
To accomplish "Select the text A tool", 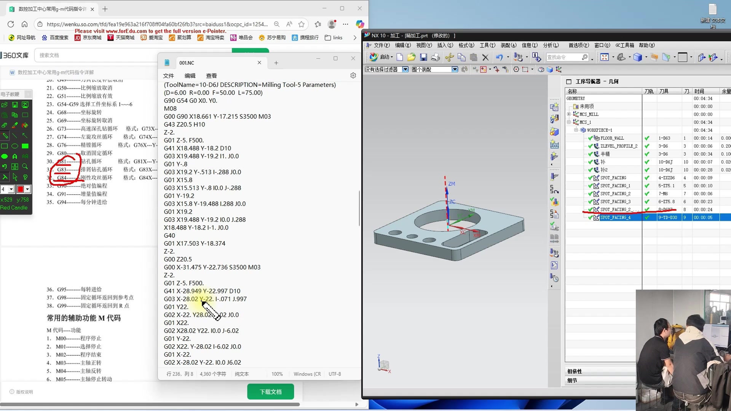I will 15,156.
